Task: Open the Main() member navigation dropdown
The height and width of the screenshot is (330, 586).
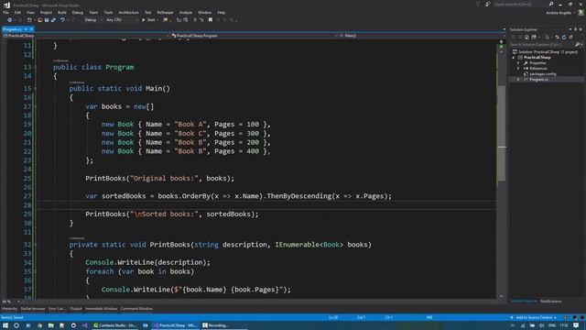Action: click(421, 36)
